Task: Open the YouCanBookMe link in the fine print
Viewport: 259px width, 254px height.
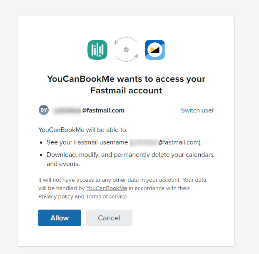Action: pyautogui.click(x=107, y=188)
